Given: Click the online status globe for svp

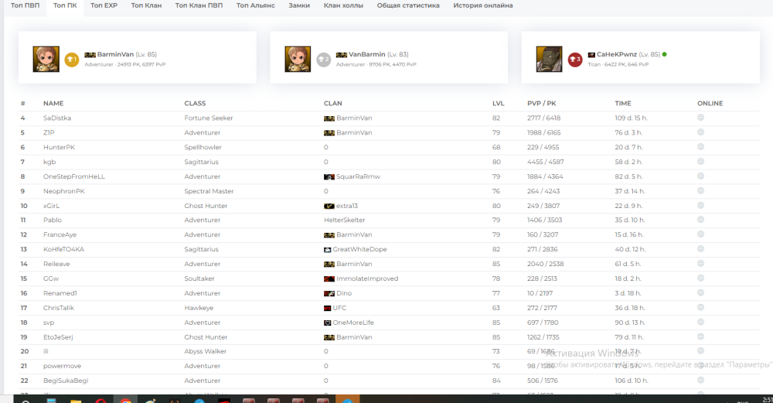Looking at the screenshot, I should point(700,322).
